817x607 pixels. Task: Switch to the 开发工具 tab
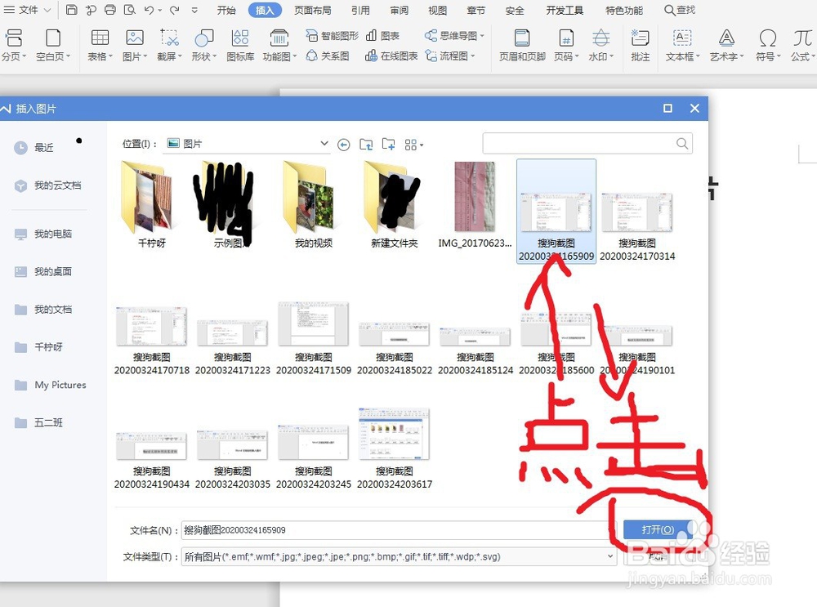(x=565, y=10)
